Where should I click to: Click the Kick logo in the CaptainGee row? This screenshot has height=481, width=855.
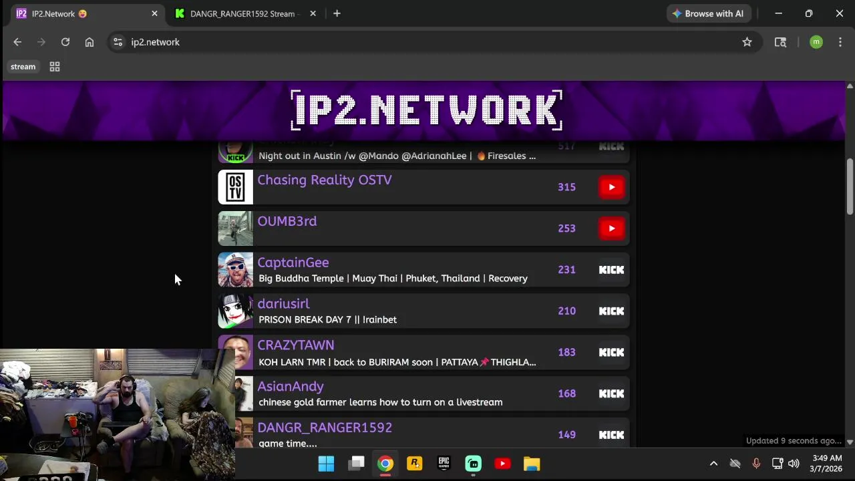(x=611, y=270)
